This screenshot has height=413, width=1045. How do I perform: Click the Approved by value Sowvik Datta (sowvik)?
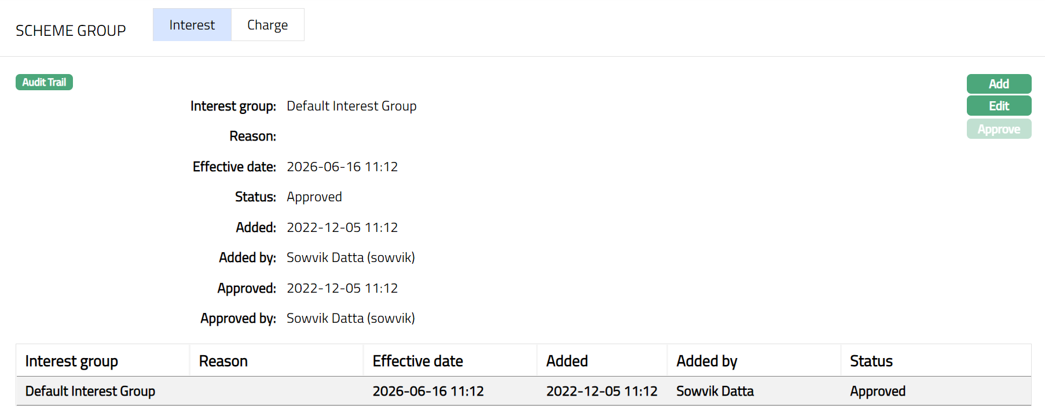pyautogui.click(x=350, y=318)
